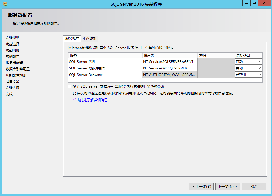Viewport: 272px width, 196px height.
Task: Click password field for SQL Server 代理
Action: coord(216,61)
